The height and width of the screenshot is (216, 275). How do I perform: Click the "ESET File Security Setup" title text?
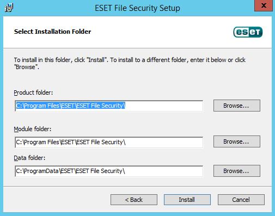pyautogui.click(x=137, y=8)
